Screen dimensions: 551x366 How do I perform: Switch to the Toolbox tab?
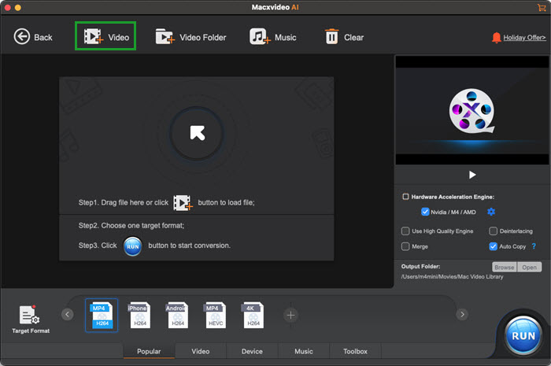coord(355,351)
